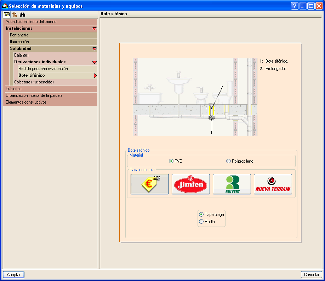Click the Bote sifónico red arrow marker
The height and width of the screenshot is (281, 325).
[95, 76]
